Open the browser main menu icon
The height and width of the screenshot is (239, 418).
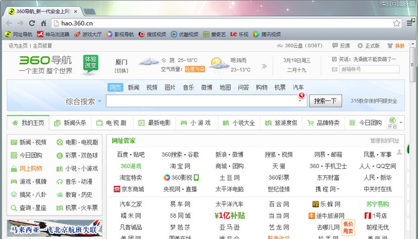point(410,23)
